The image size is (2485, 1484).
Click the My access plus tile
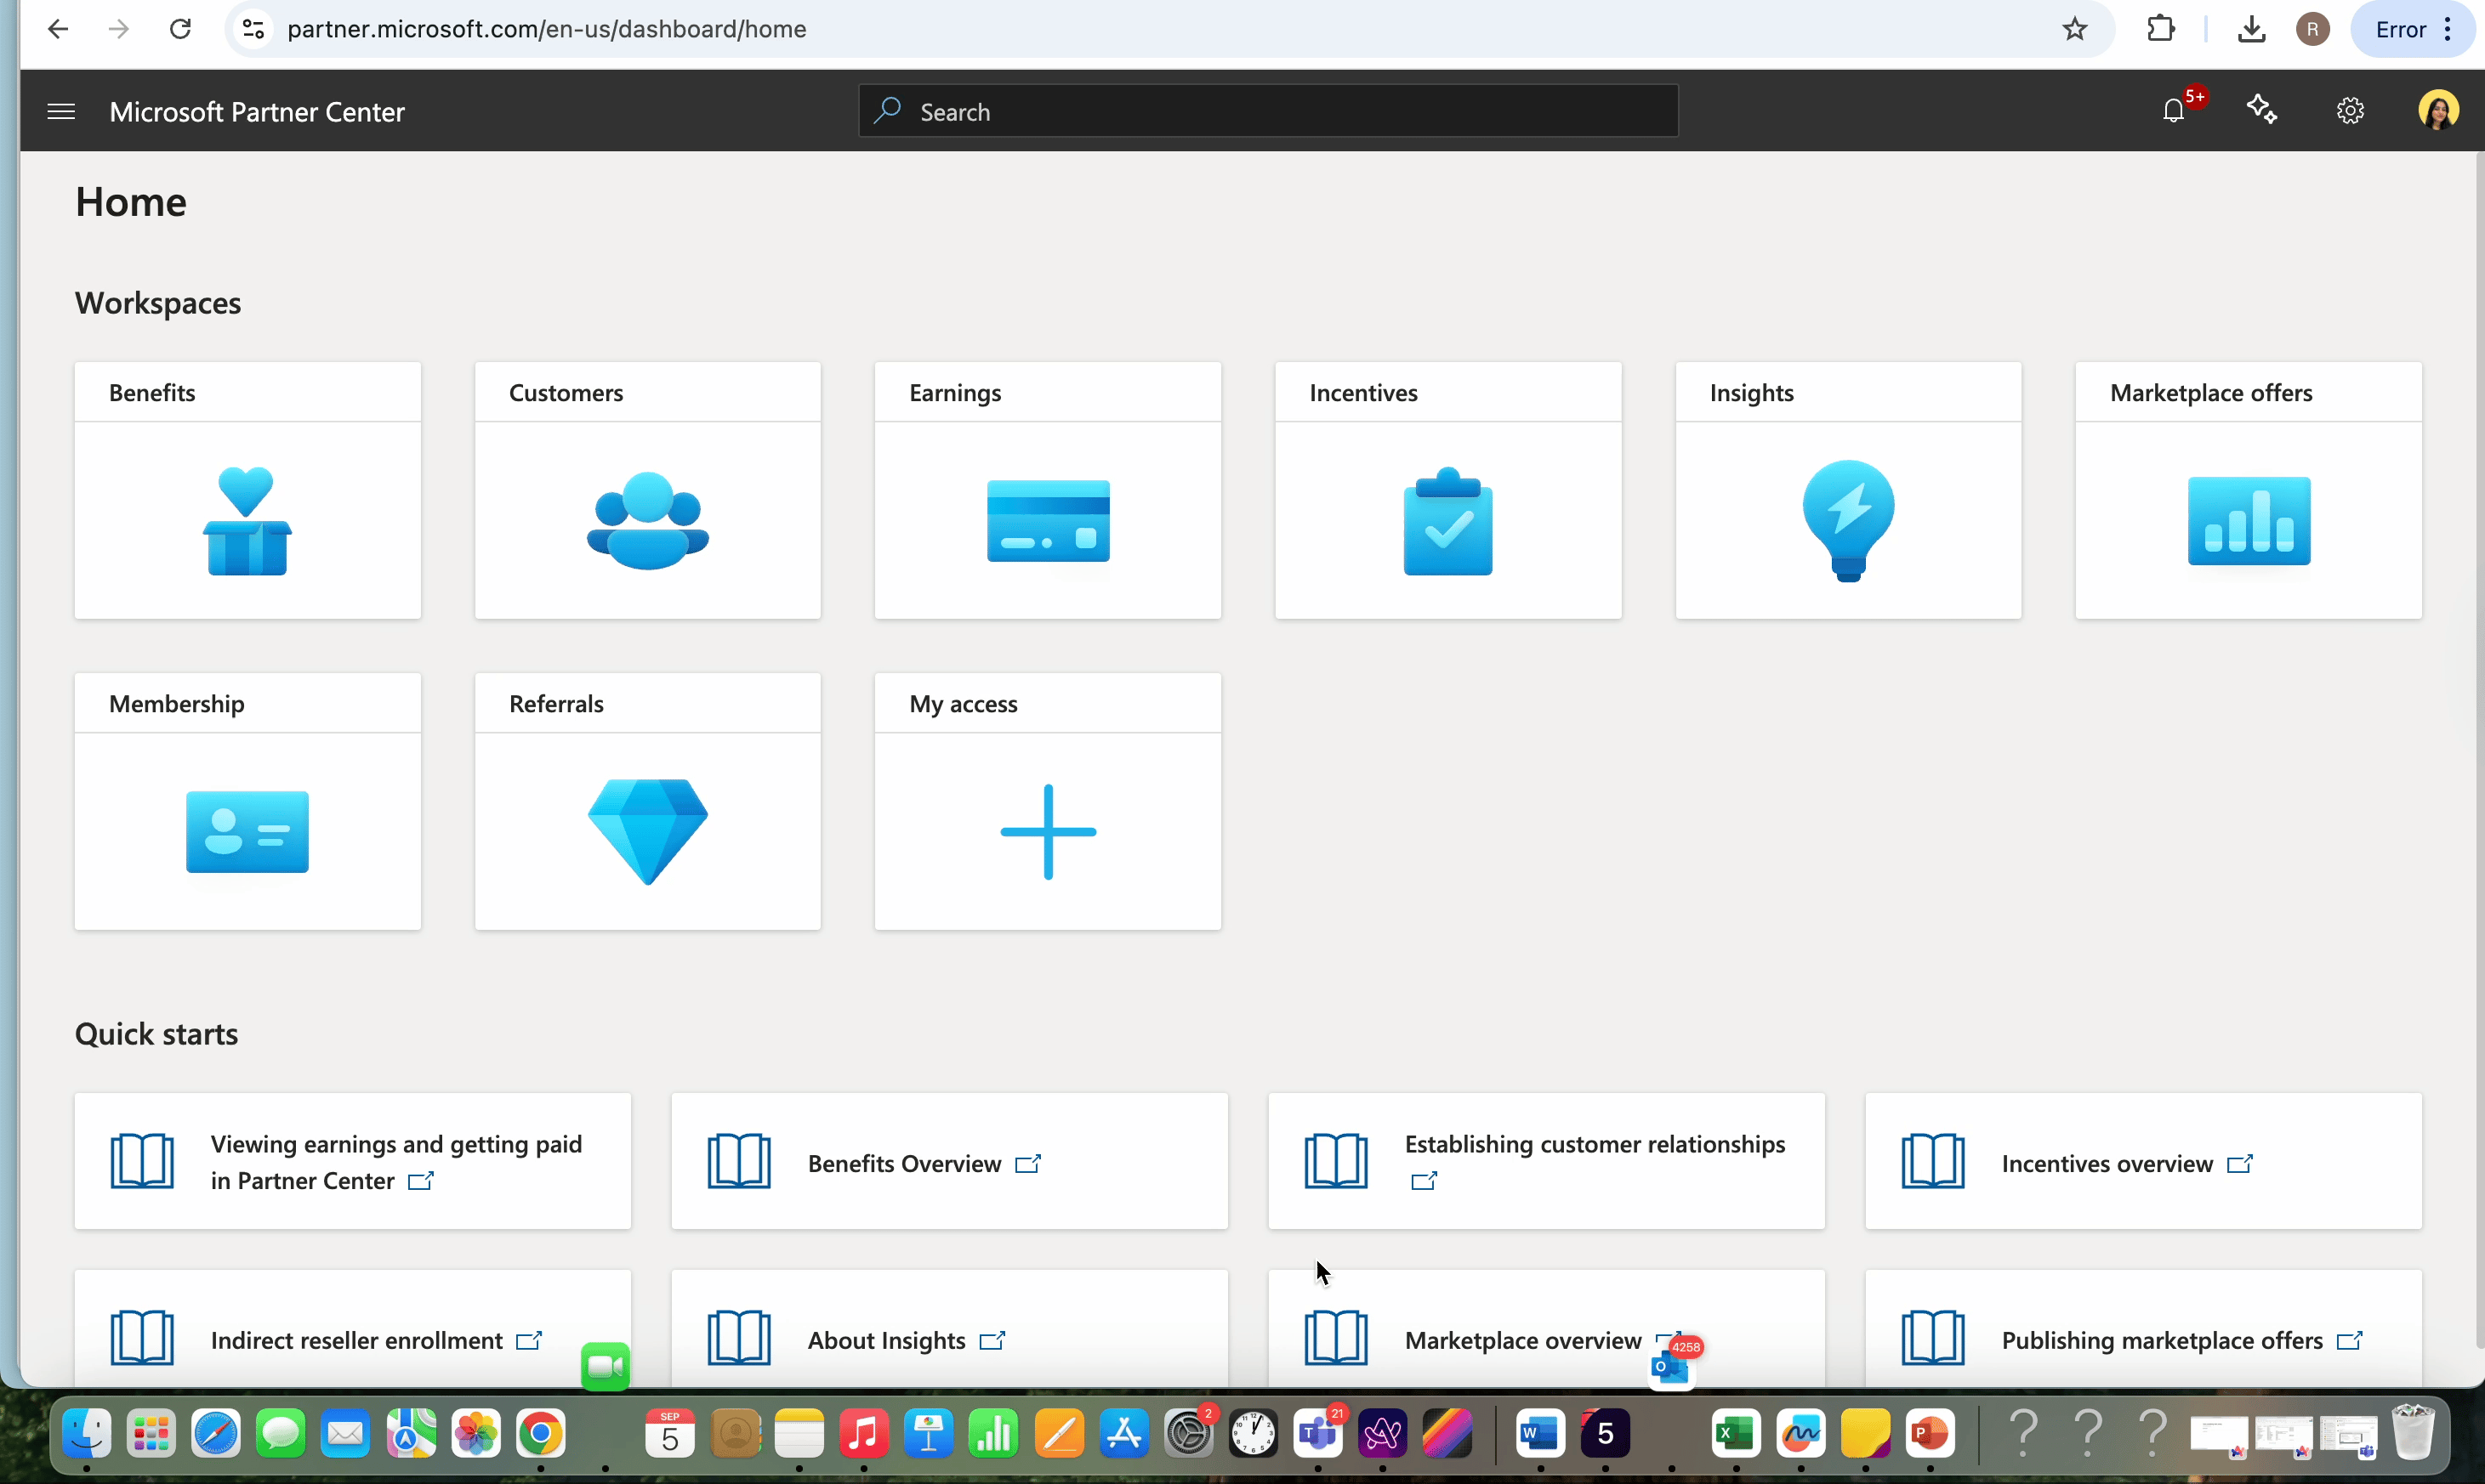1049,801
